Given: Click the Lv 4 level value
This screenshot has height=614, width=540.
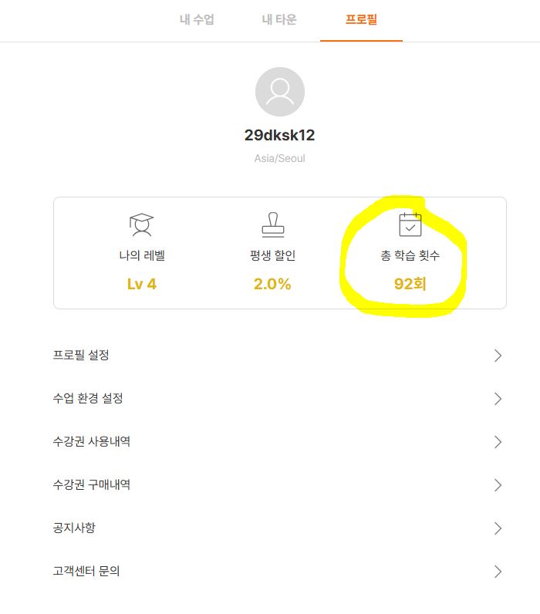Looking at the screenshot, I should pos(142,284).
